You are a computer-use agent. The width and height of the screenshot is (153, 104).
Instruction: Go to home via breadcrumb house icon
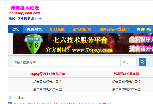(10, 97)
